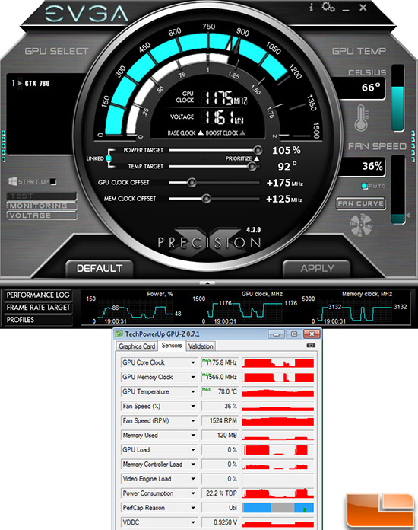Open the Monitoring button
Screen dimensions: 418x530
point(42,206)
